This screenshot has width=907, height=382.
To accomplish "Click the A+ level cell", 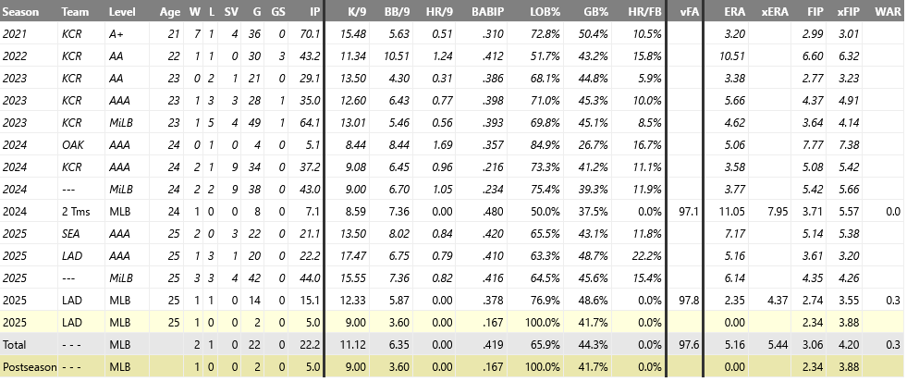I will [116, 34].
